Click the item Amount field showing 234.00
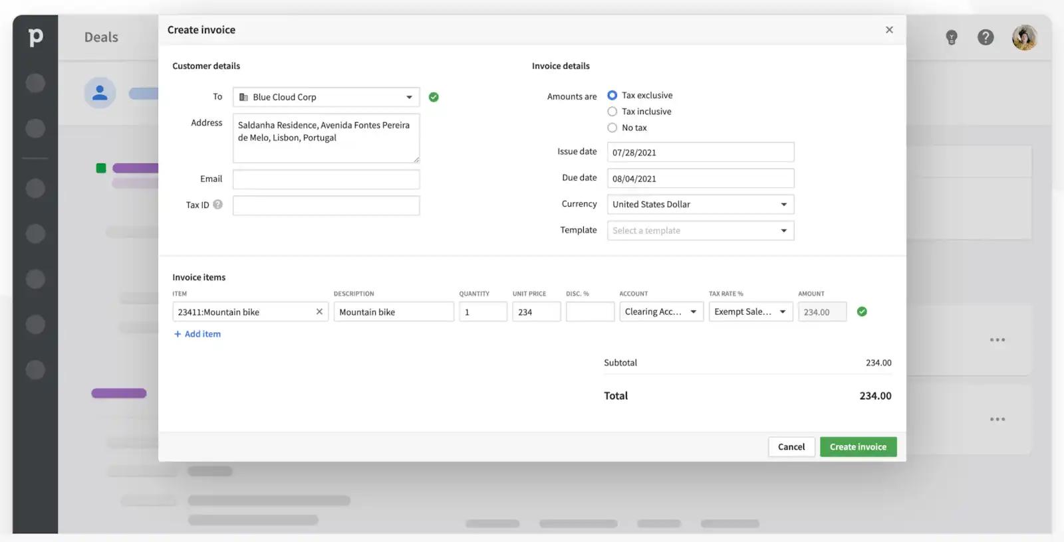The height and width of the screenshot is (542, 1064). tap(822, 312)
